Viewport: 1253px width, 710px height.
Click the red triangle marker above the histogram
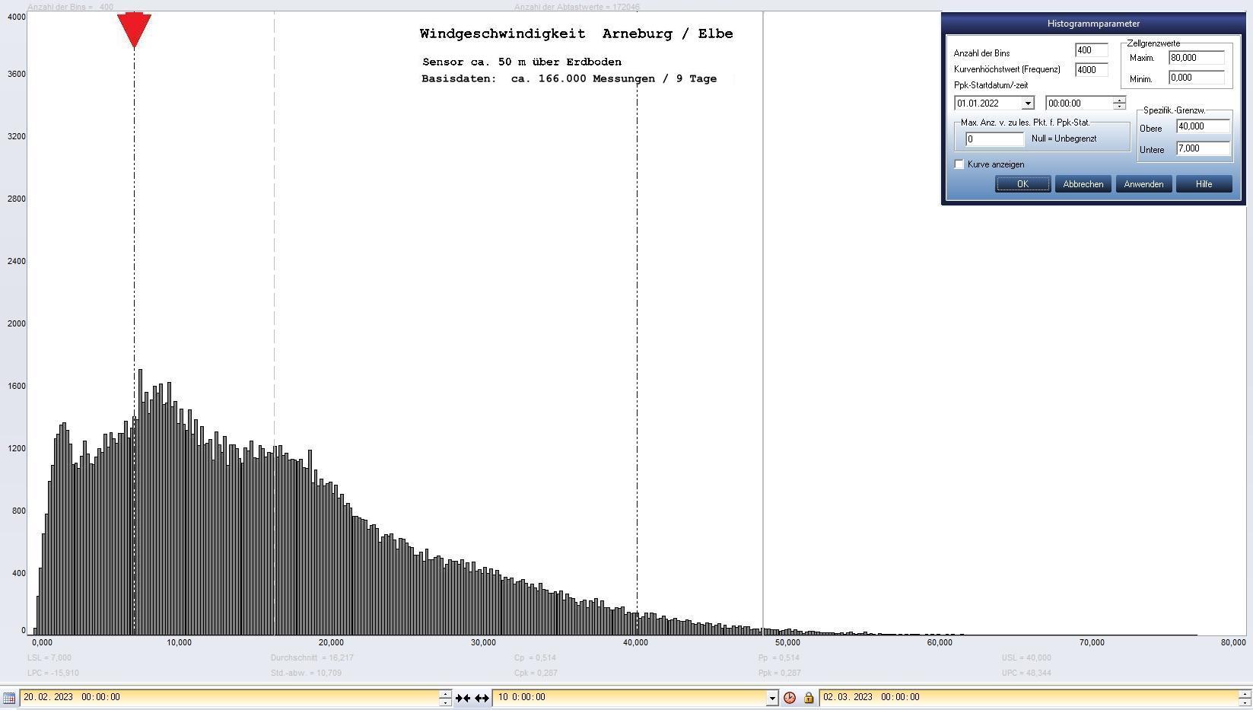pyautogui.click(x=134, y=30)
